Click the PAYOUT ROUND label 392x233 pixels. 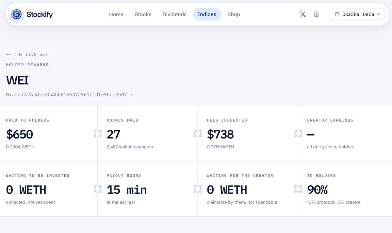(x=124, y=176)
